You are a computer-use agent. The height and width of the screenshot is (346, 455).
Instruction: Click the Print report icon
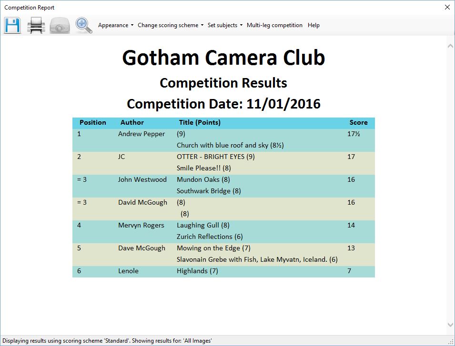coord(36,26)
